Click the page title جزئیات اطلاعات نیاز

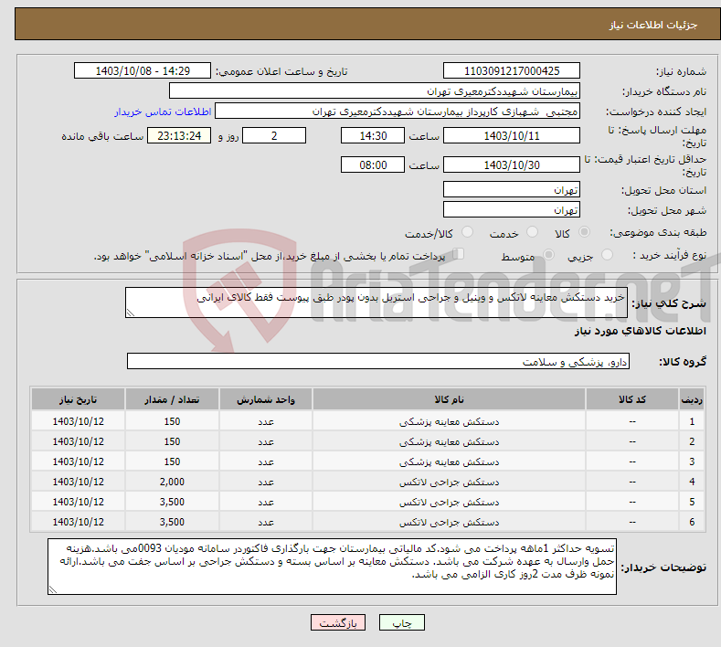(653, 25)
